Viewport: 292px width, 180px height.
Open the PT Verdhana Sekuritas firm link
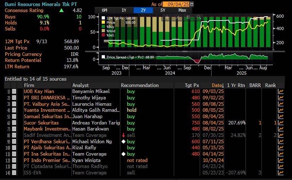47,141
